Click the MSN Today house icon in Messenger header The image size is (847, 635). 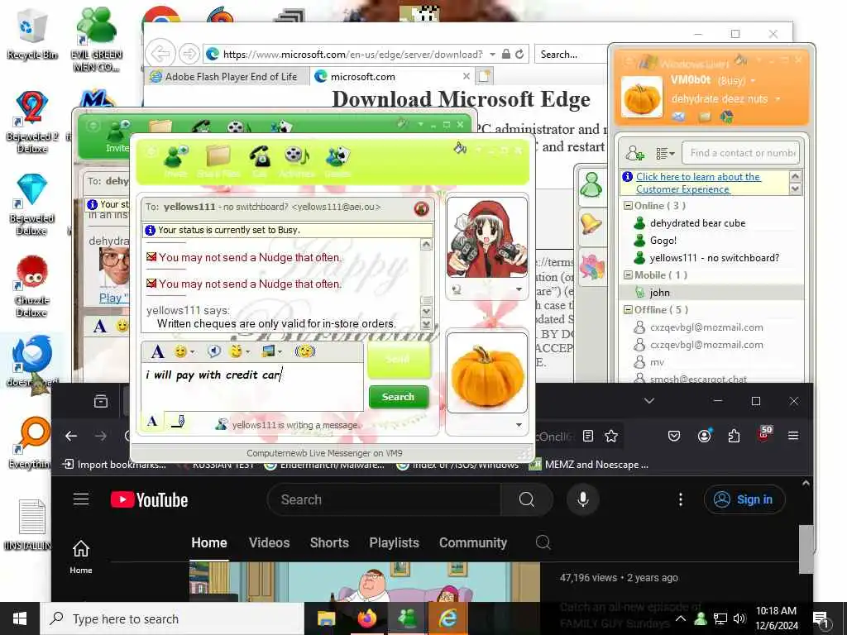[x=727, y=117]
